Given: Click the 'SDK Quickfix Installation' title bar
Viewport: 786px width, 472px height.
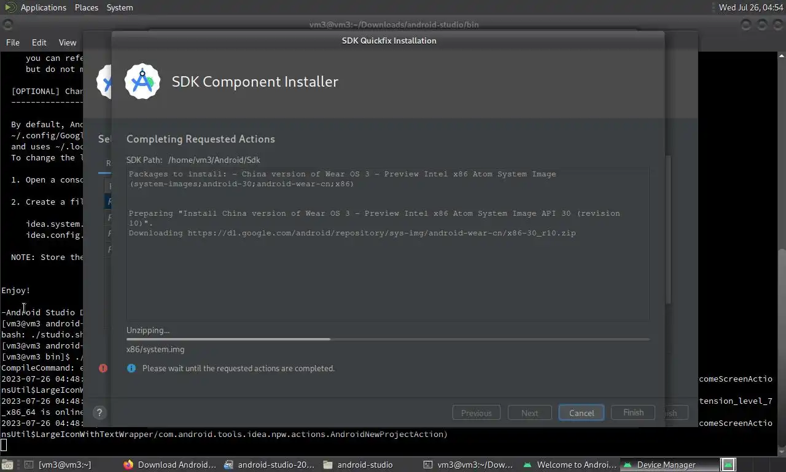Looking at the screenshot, I should point(389,41).
